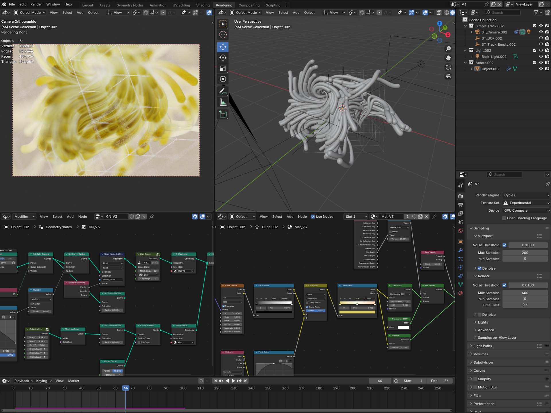Click the Add Cube tool icon
The width and height of the screenshot is (551, 413).
[223, 114]
